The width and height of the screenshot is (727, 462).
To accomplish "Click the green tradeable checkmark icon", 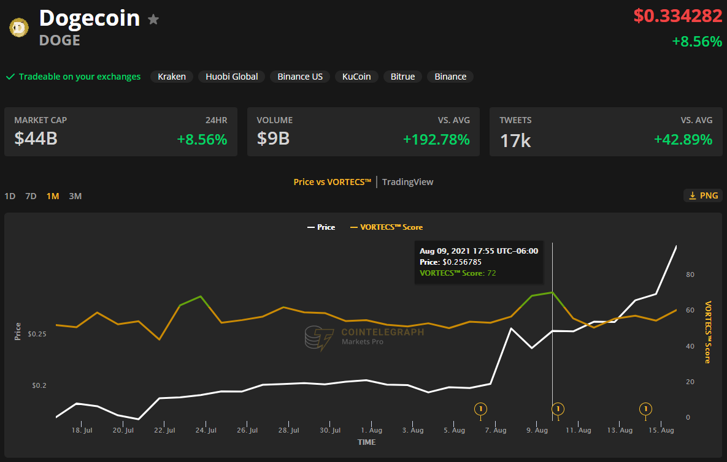I will (10, 77).
